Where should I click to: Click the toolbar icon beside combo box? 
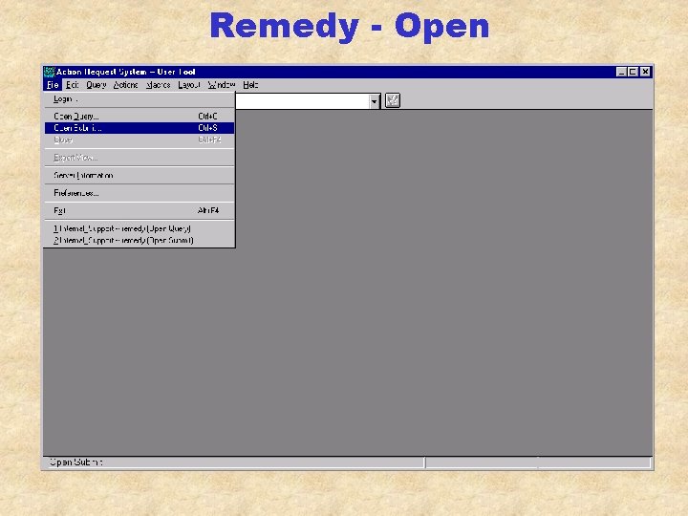pyautogui.click(x=393, y=100)
